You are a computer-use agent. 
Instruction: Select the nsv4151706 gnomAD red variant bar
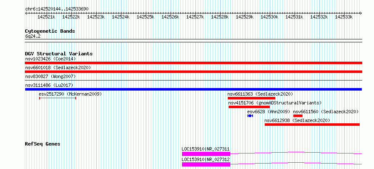coord(249,107)
